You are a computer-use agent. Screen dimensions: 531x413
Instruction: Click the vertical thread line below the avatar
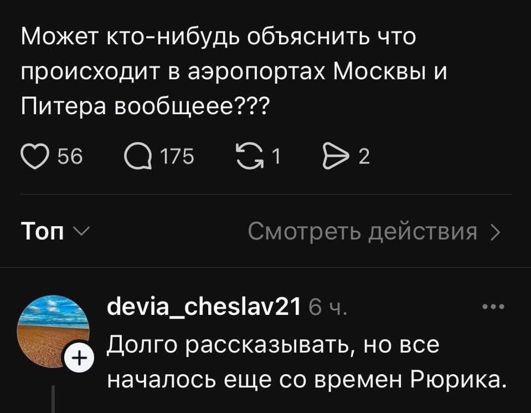pos(54,399)
